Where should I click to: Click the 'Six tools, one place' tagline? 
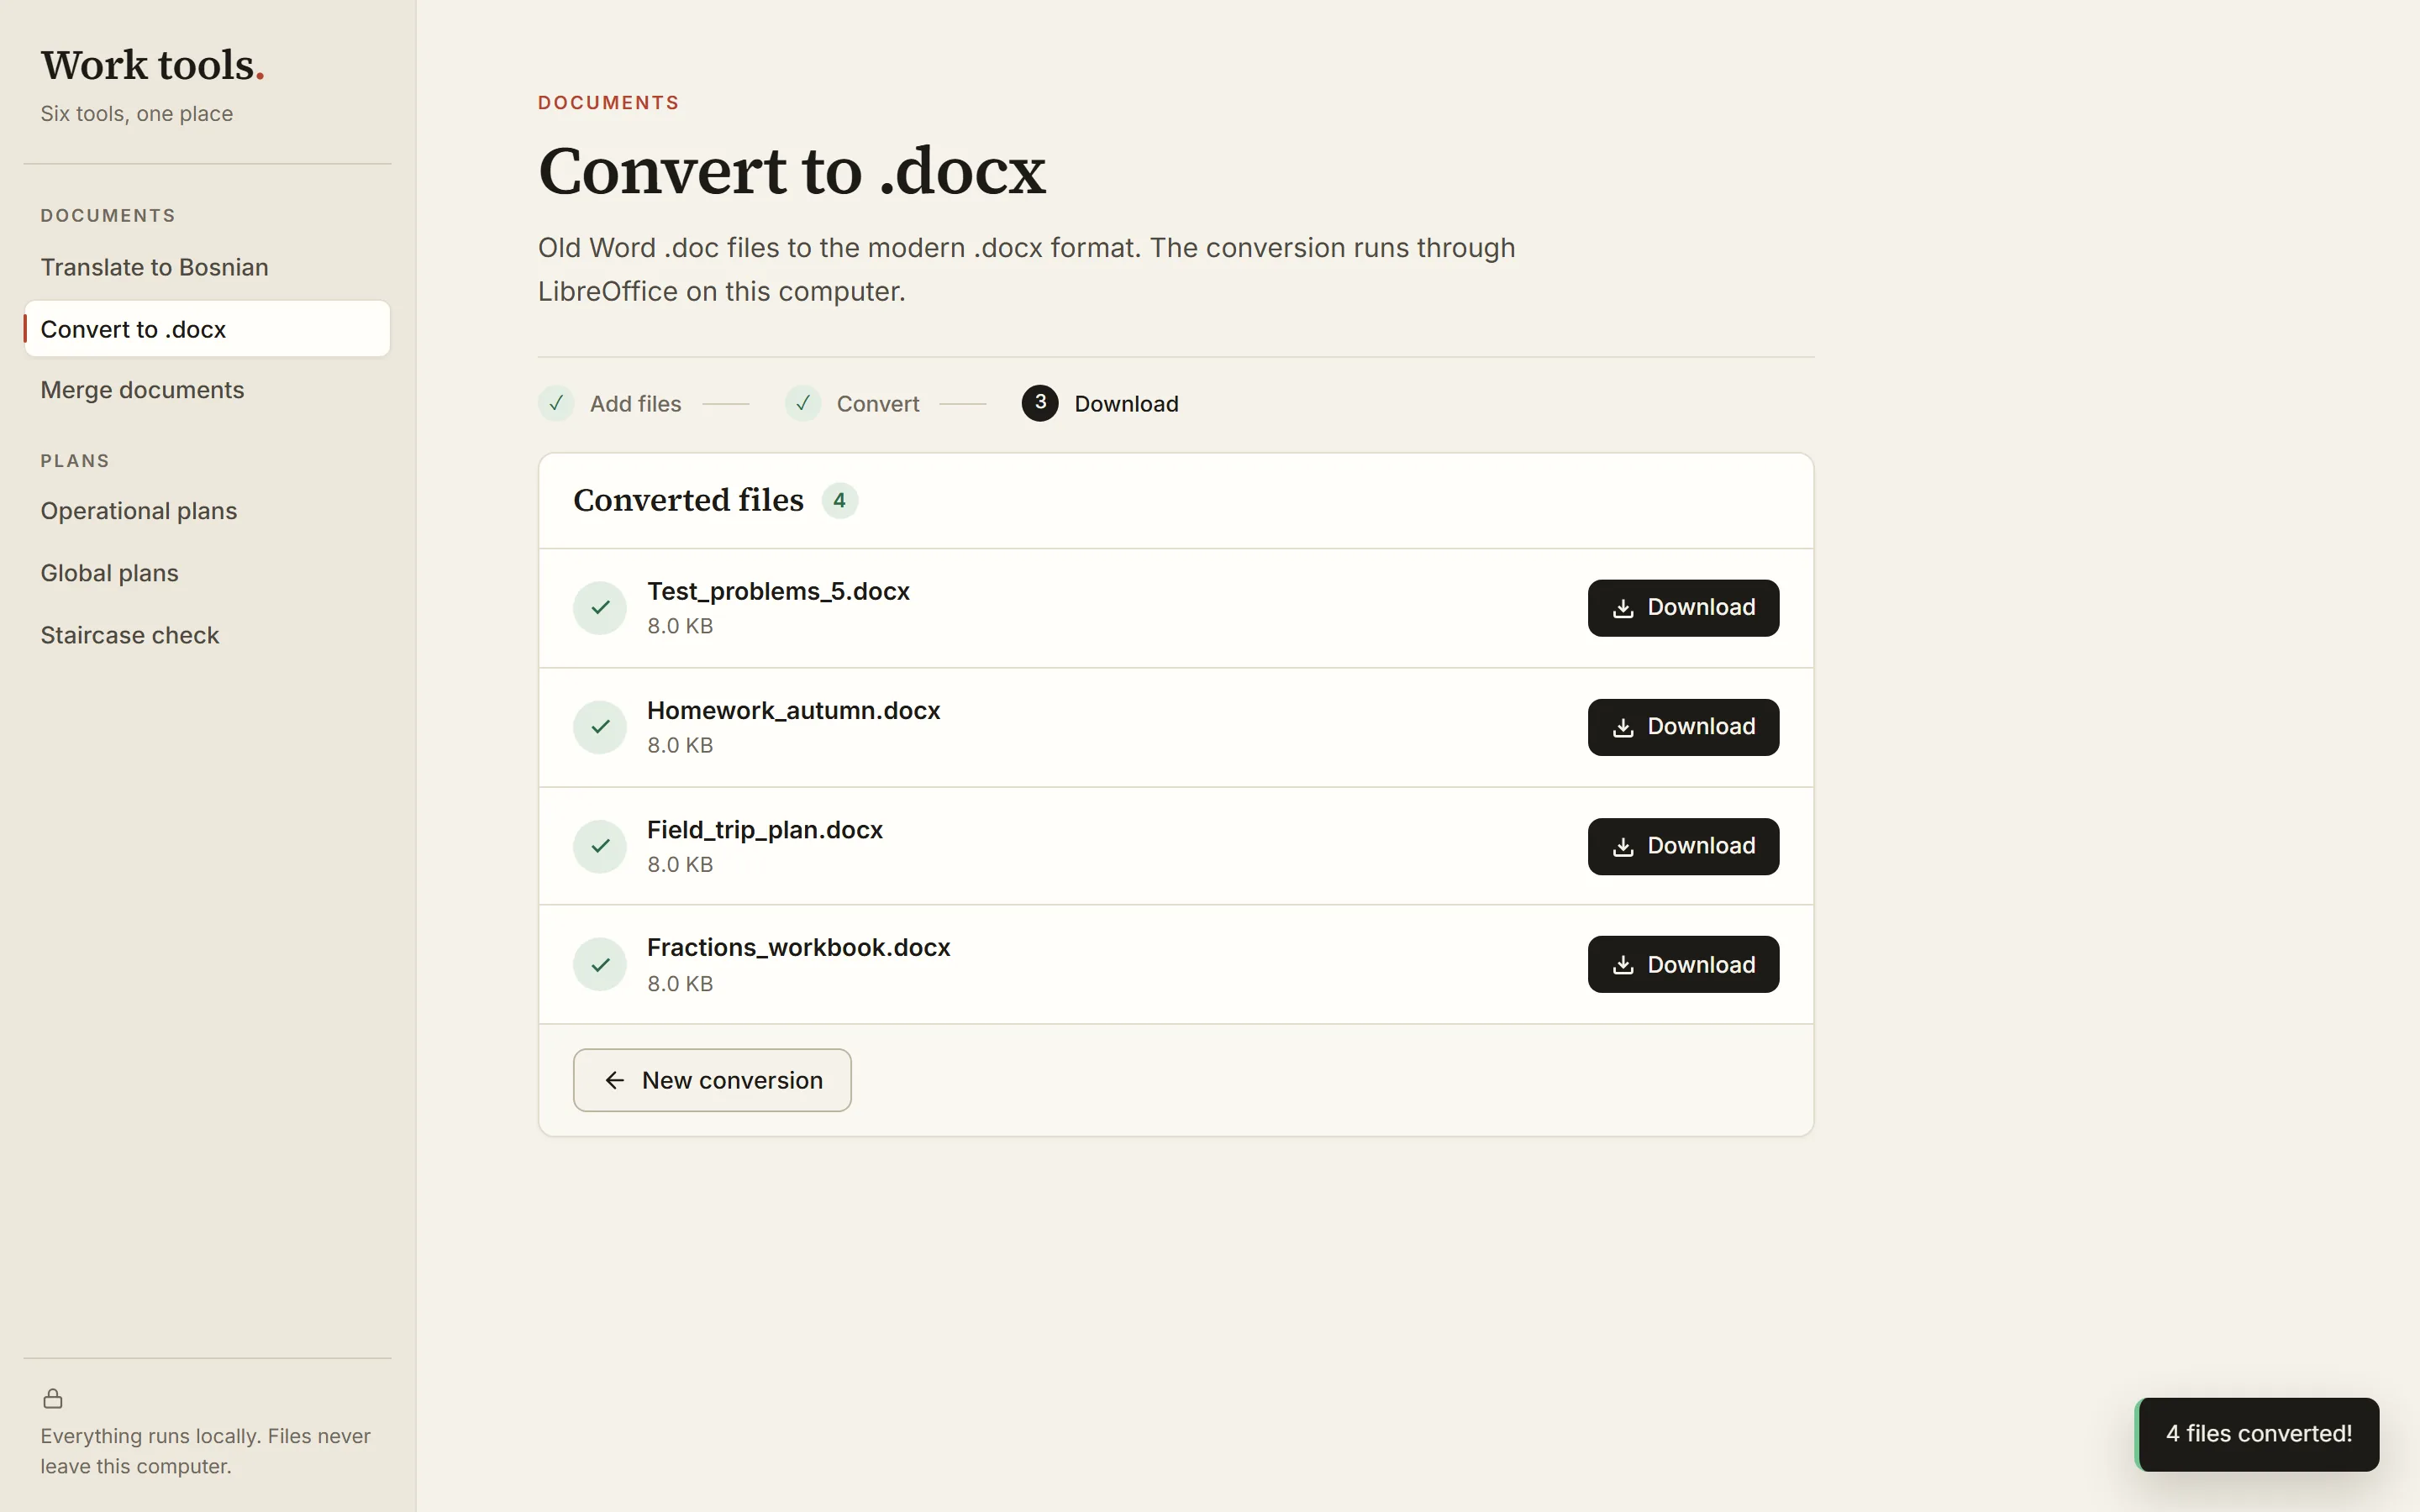pos(137,114)
